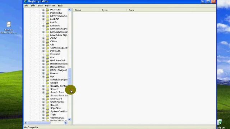
Task: Click the SystemCertifica folder icon
Action: [47, 111]
